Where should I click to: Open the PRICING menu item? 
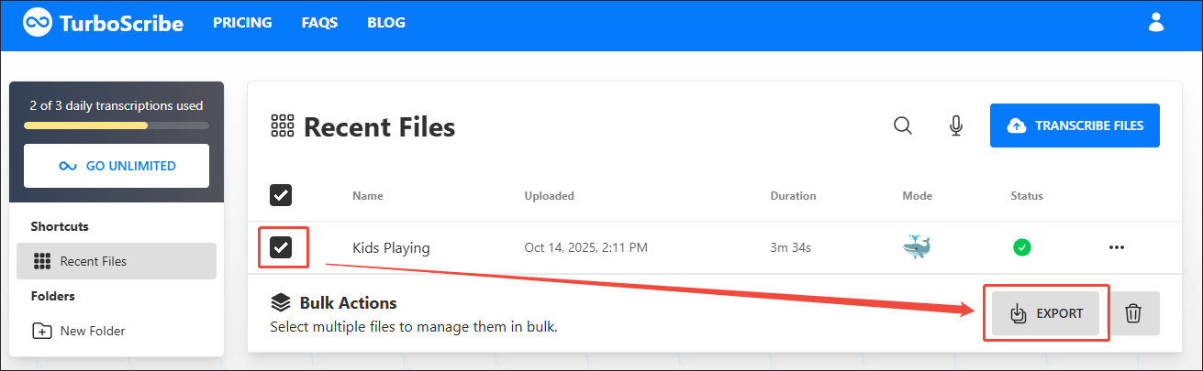(x=242, y=23)
